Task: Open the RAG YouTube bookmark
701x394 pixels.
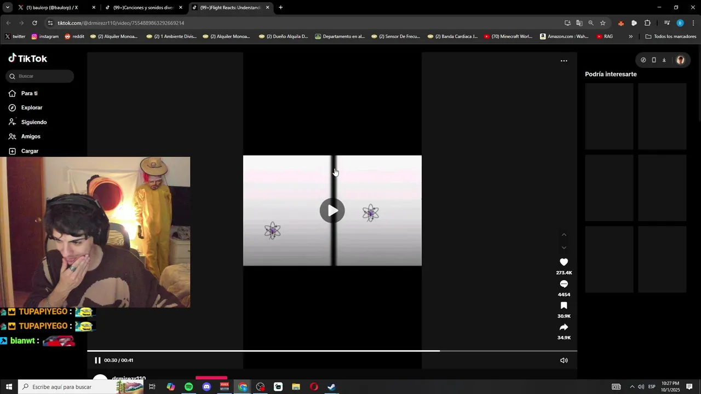Action: coord(605,37)
